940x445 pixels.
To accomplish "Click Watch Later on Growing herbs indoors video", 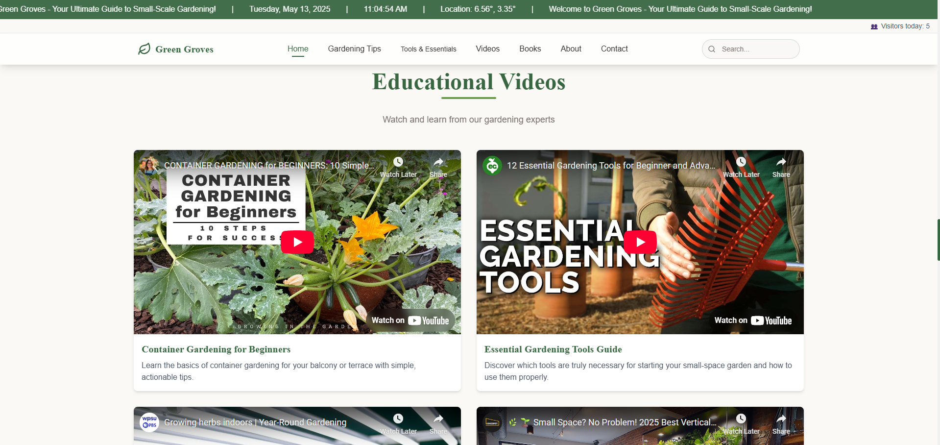I will point(398,419).
